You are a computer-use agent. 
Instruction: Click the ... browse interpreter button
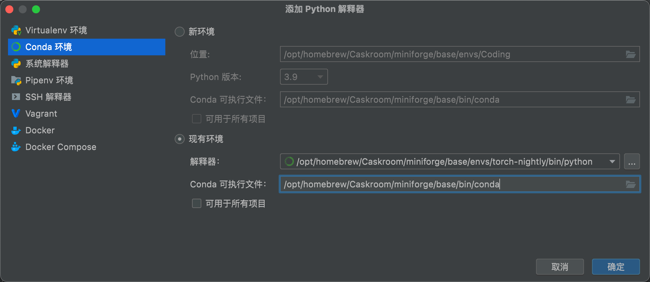(632, 162)
